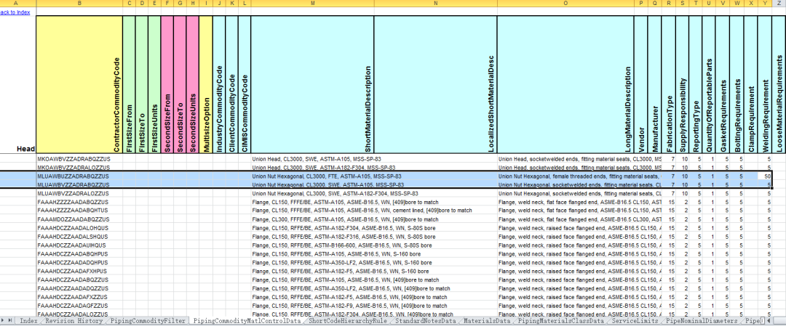
Task: Select cell with code FAAAHDCZZAADAGFZZUS
Action: [x=79, y=306]
